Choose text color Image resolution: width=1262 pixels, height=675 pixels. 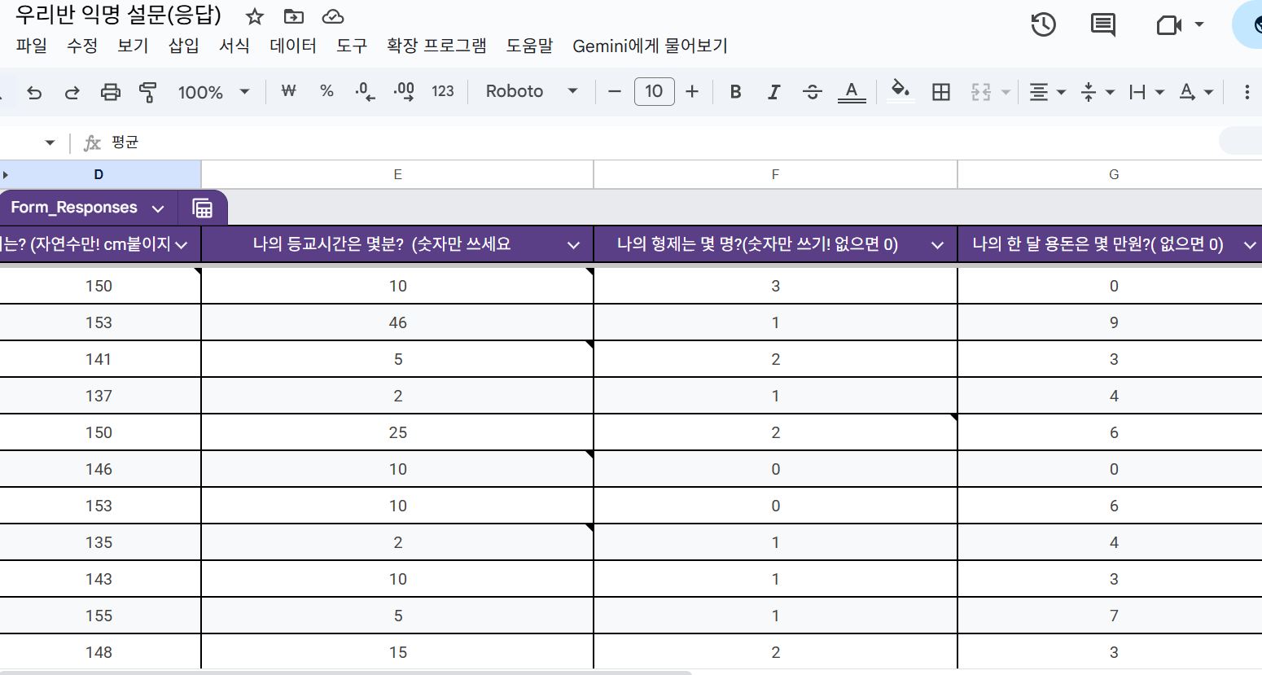point(852,92)
